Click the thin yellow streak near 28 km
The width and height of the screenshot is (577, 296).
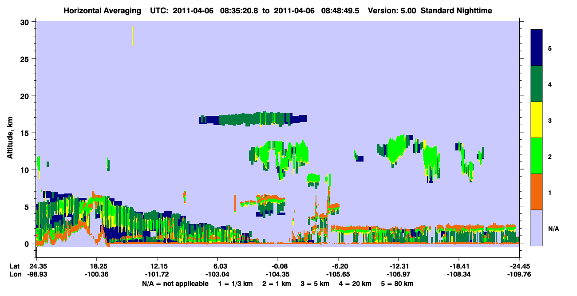coord(132,36)
